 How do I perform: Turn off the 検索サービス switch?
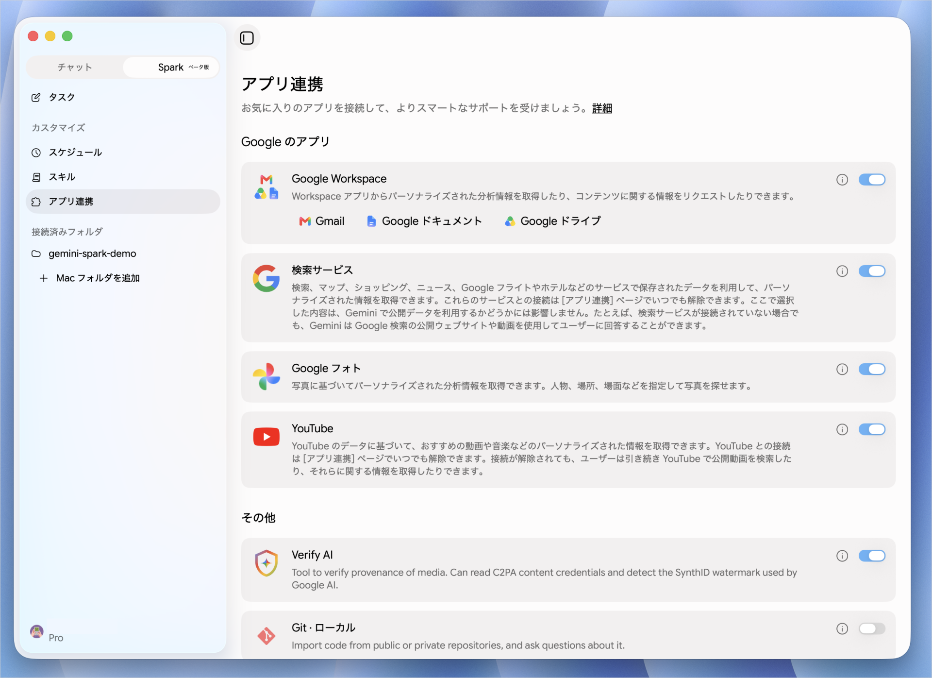tap(872, 271)
